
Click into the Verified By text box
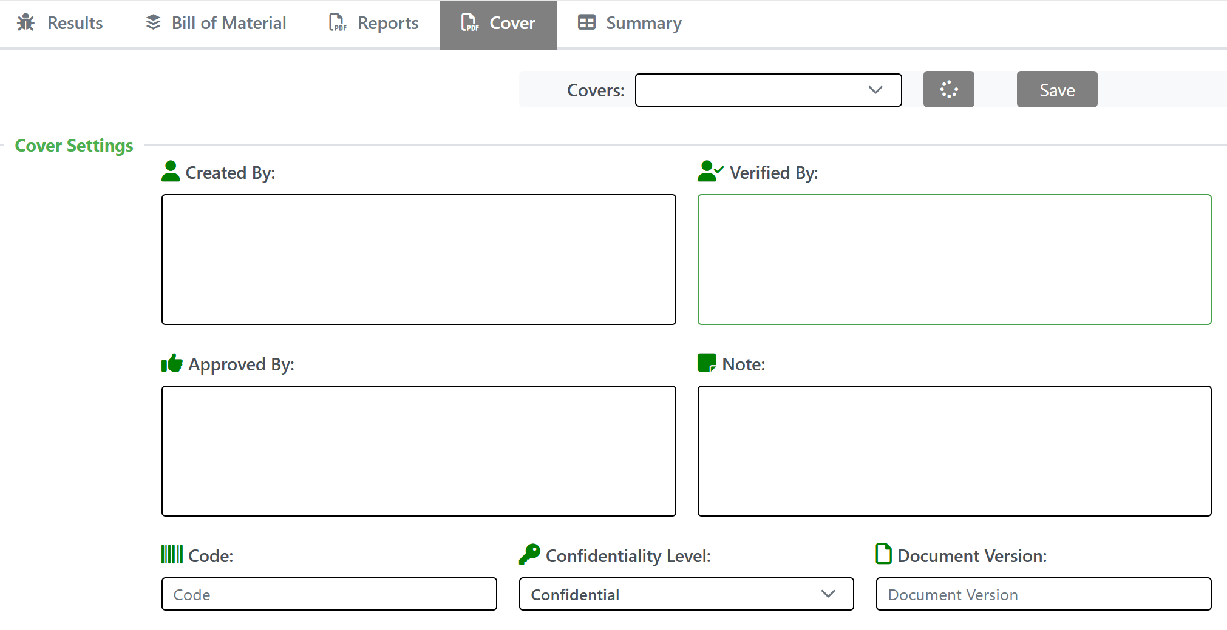coord(954,260)
